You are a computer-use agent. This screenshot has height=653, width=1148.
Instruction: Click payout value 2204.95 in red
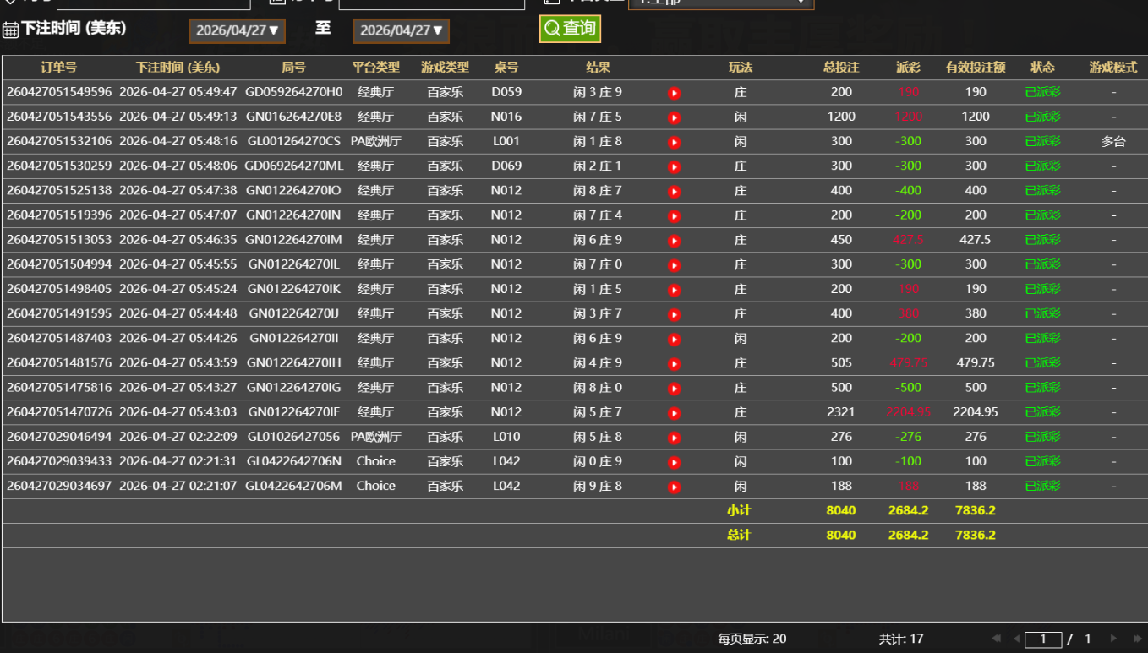[909, 412]
